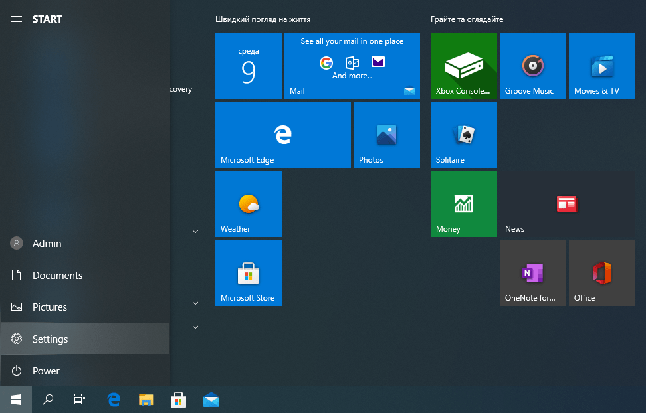The image size is (646, 413).
Task: Click the Admin avatar icon
Action: pos(17,244)
